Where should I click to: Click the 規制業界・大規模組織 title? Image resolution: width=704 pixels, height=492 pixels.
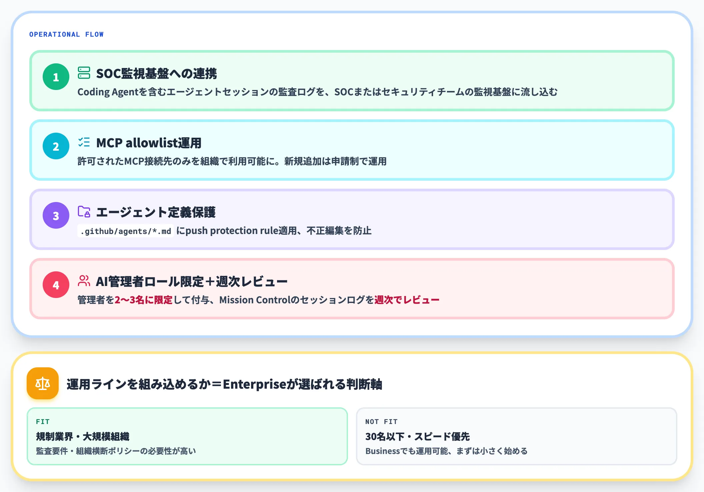click(x=83, y=436)
